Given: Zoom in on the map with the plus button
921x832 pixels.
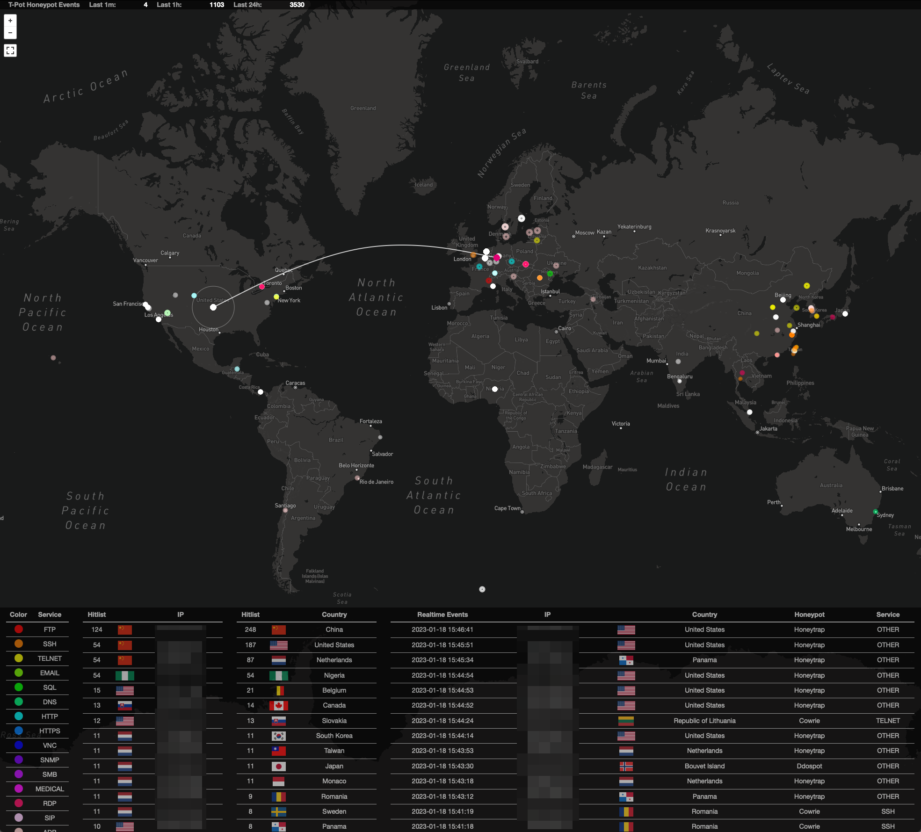Looking at the screenshot, I should 10,21.
